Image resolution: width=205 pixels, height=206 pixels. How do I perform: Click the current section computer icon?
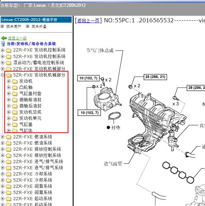pyautogui.click(x=3, y=44)
